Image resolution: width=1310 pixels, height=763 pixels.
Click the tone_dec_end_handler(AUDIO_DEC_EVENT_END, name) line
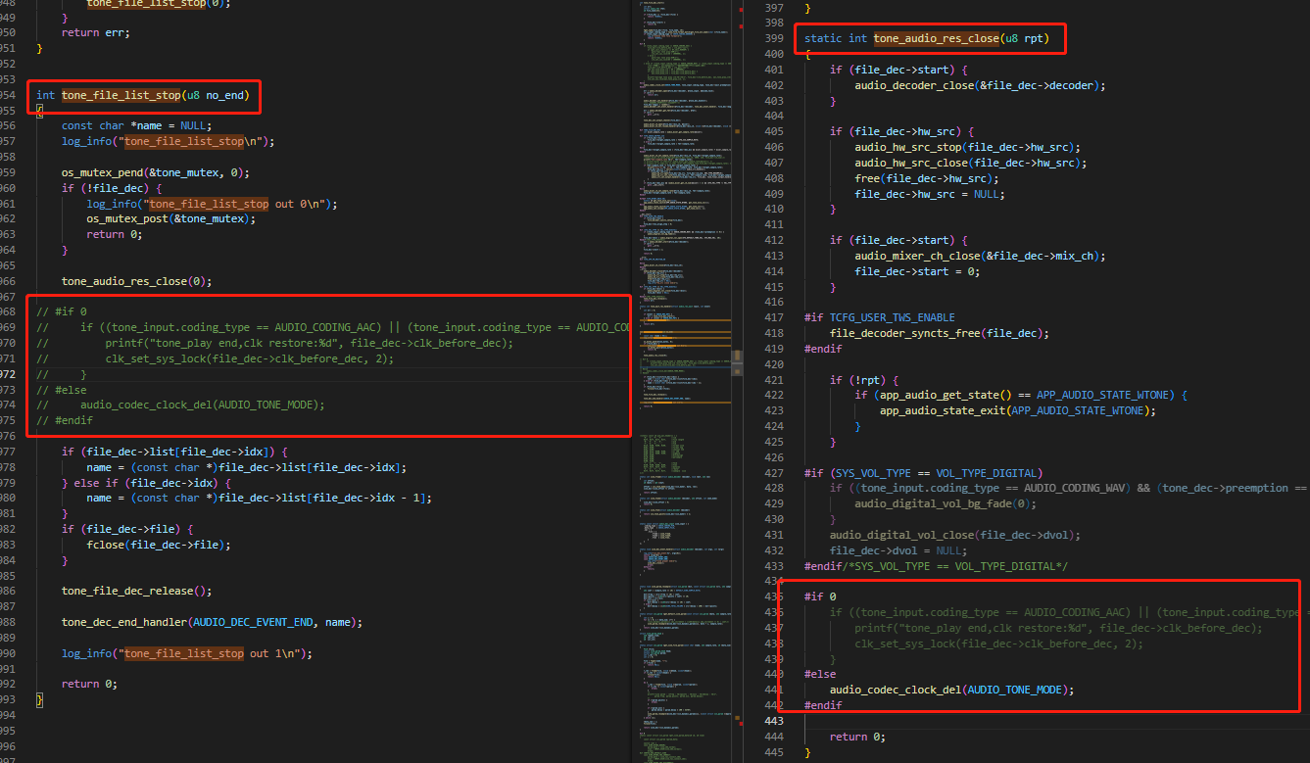coord(212,622)
